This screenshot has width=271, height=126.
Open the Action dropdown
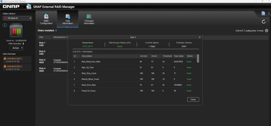tap(16, 48)
